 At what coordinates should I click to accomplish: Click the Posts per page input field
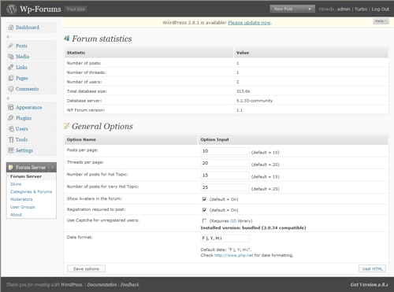coord(225,151)
